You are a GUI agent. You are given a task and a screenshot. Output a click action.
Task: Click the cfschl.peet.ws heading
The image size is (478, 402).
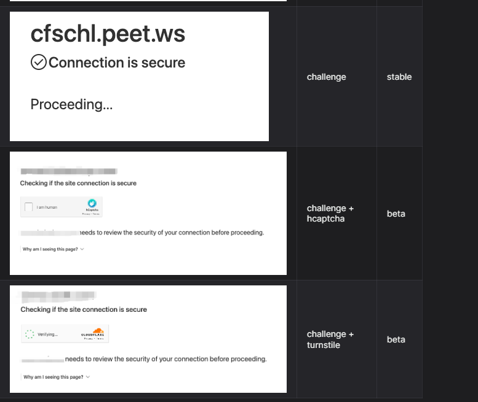(x=108, y=34)
